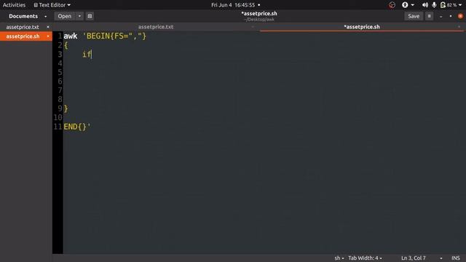Select assetprice.txt in the side panel

pos(23,27)
